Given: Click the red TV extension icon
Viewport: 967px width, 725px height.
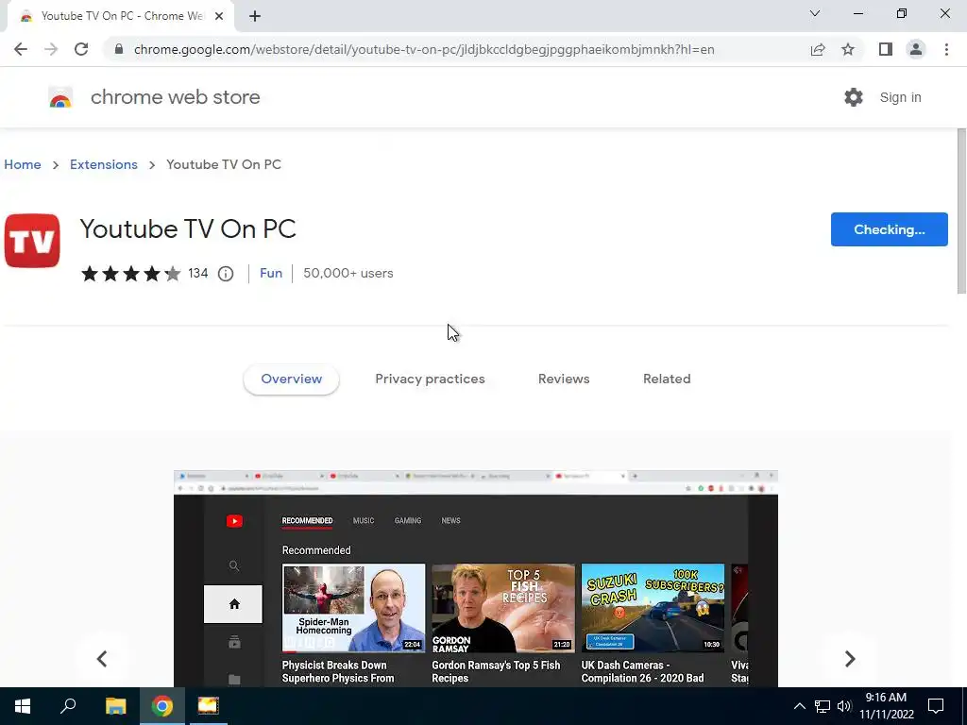Looking at the screenshot, I should [32, 241].
